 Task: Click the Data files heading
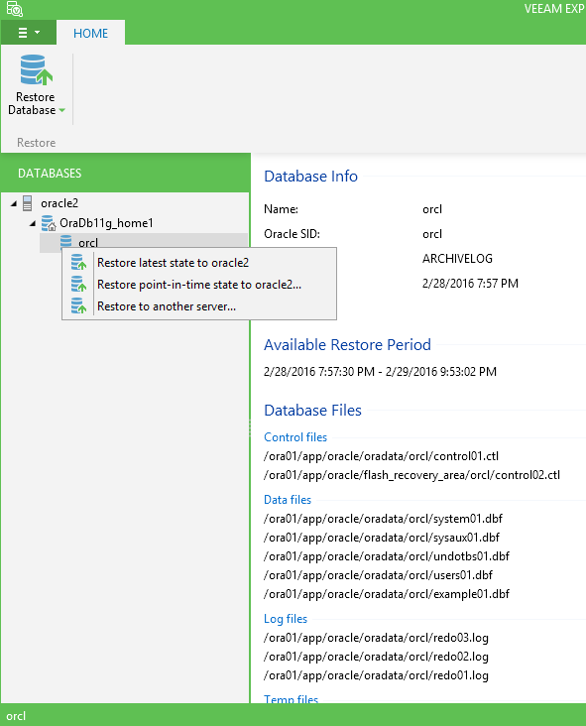(x=288, y=500)
